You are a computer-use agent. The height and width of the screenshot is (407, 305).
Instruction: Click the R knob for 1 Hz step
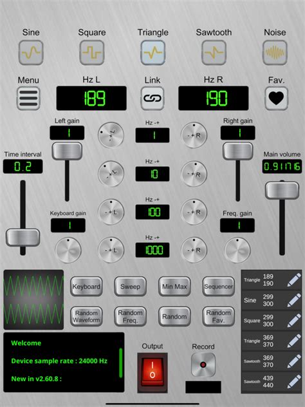click(x=194, y=135)
